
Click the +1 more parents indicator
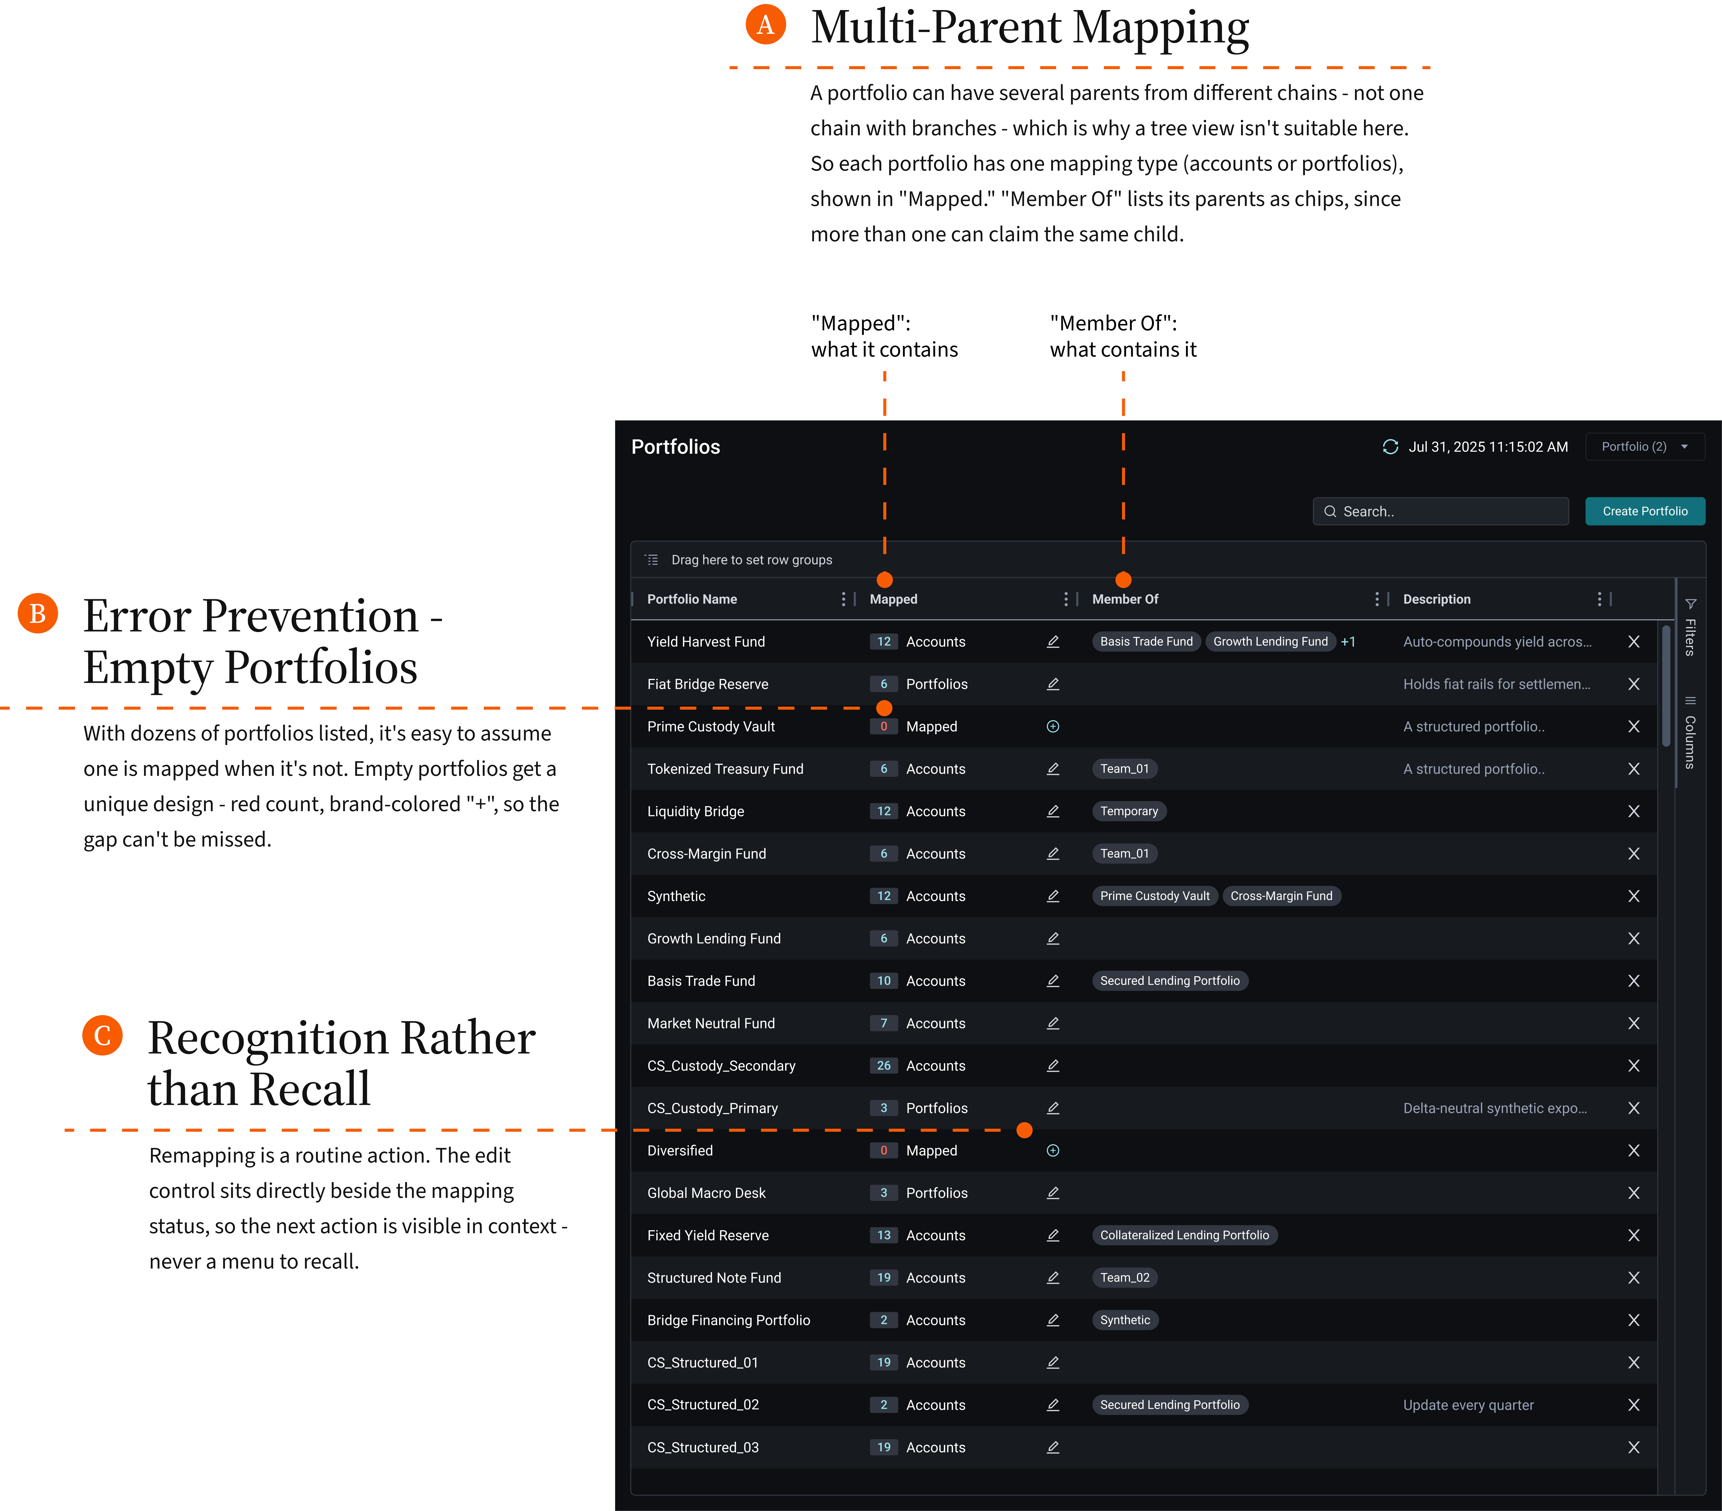1348,642
